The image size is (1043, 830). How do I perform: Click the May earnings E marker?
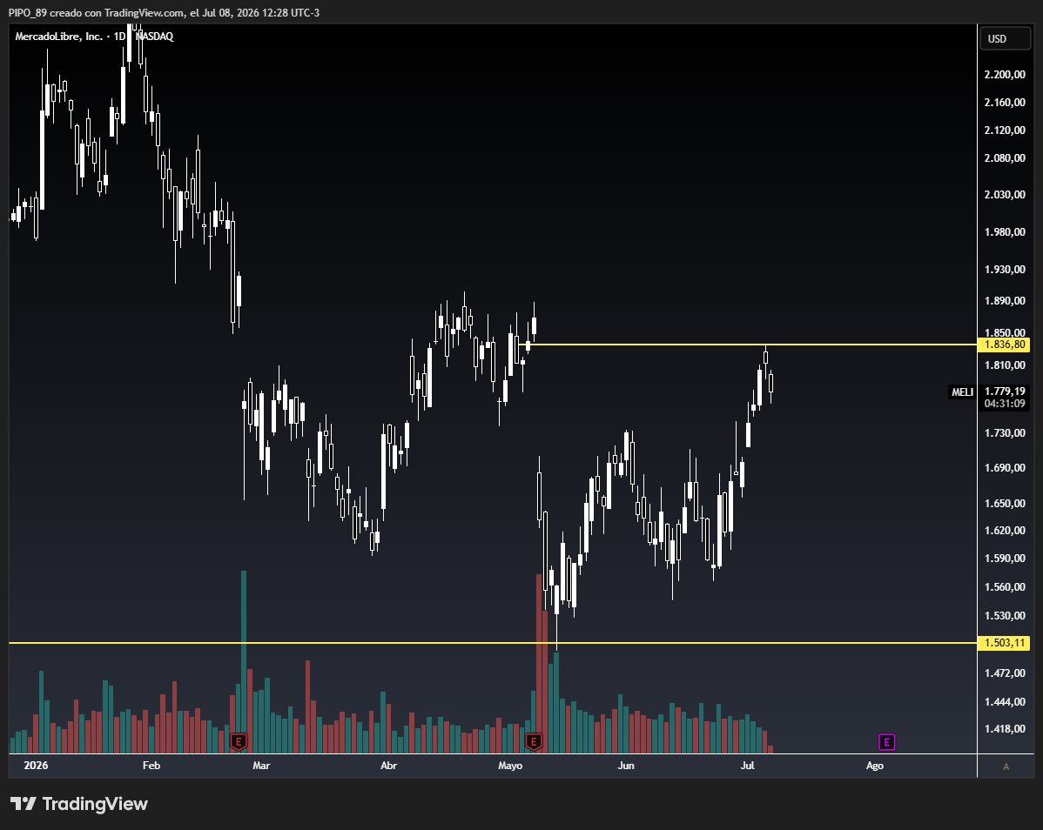click(534, 741)
